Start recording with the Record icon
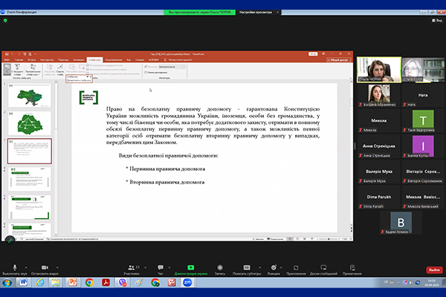The image size is (446, 297). tap(220, 267)
